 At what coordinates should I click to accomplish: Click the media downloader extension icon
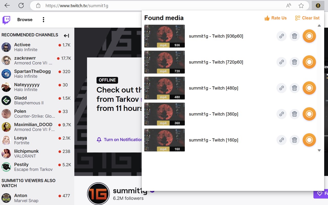[318, 5]
